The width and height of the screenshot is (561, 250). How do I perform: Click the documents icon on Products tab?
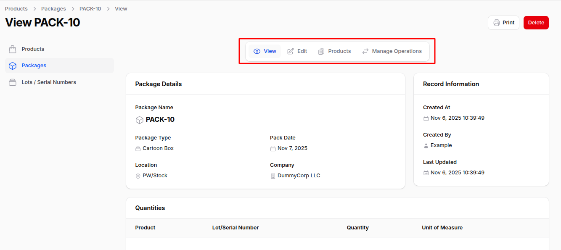[321, 51]
